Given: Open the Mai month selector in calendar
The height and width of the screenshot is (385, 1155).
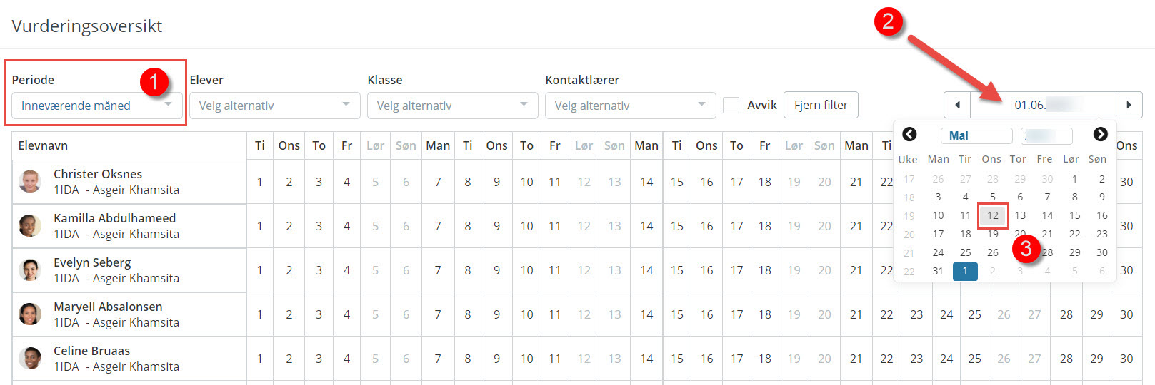Looking at the screenshot, I should (976, 135).
